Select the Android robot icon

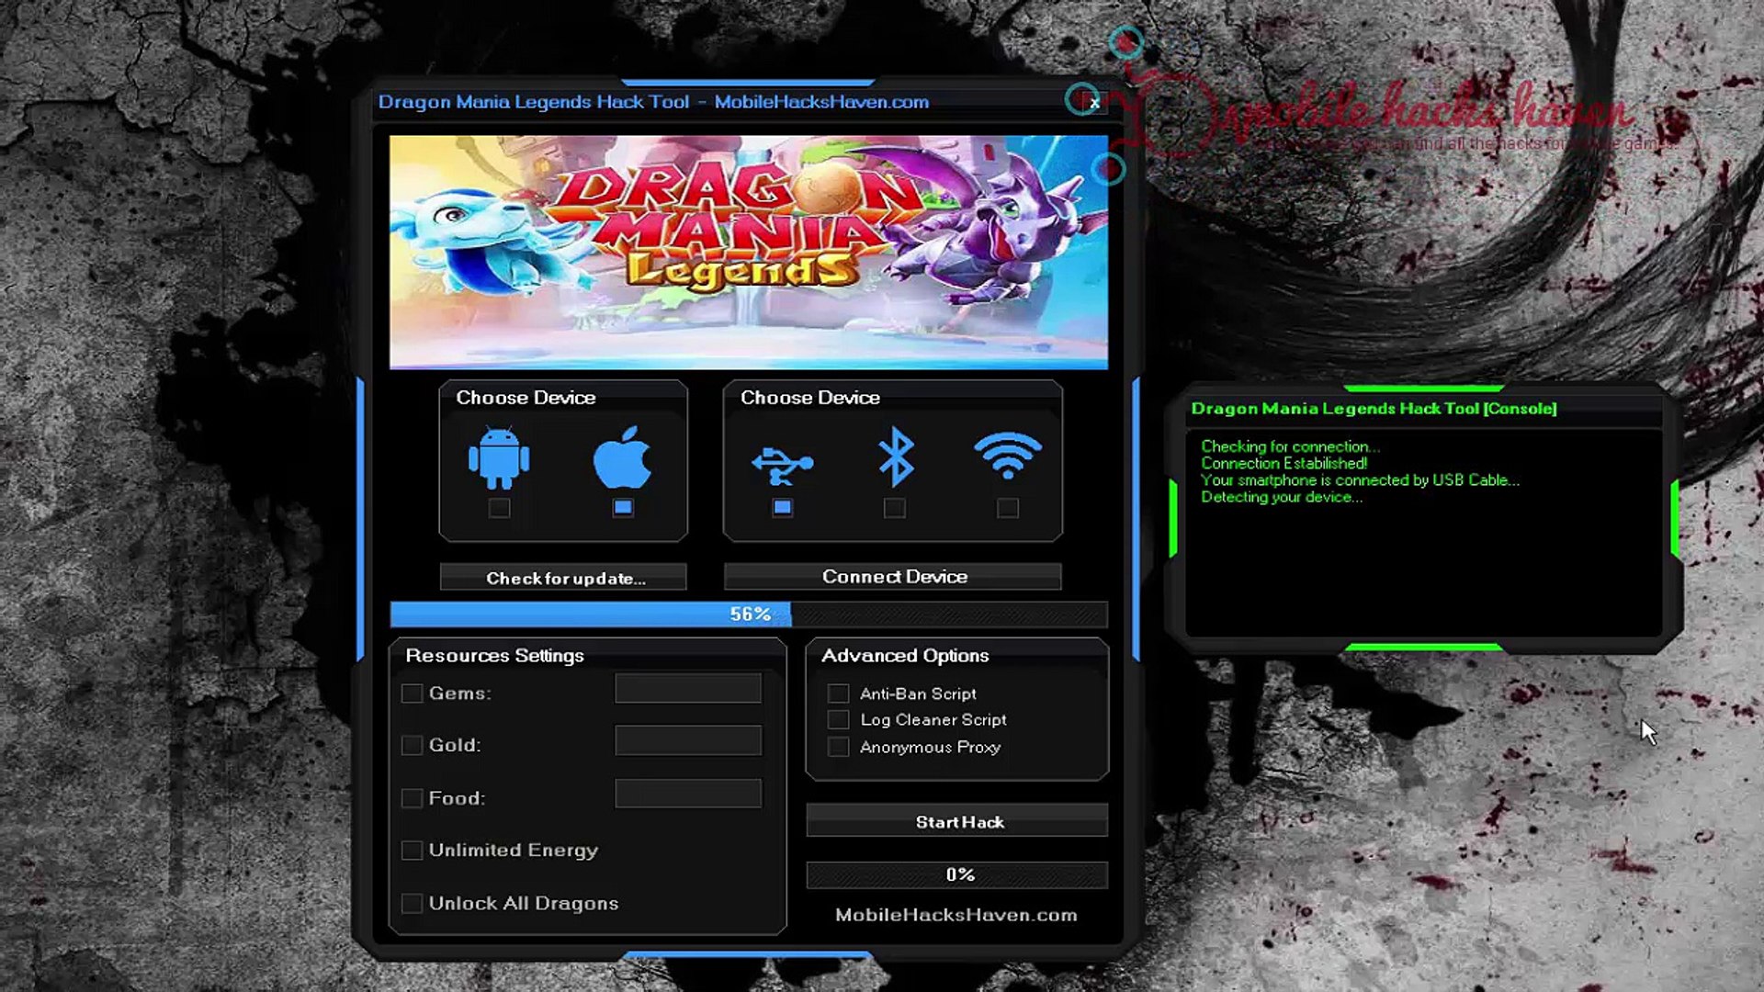point(499,457)
